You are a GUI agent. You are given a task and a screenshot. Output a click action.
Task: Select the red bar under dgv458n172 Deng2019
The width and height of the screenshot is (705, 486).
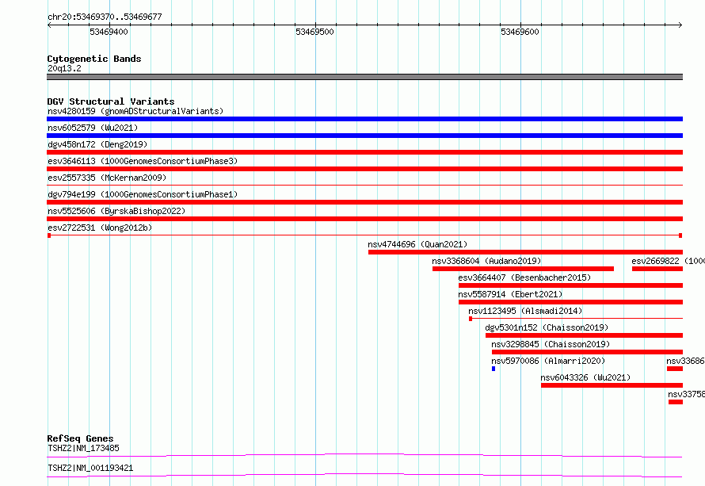pos(364,152)
